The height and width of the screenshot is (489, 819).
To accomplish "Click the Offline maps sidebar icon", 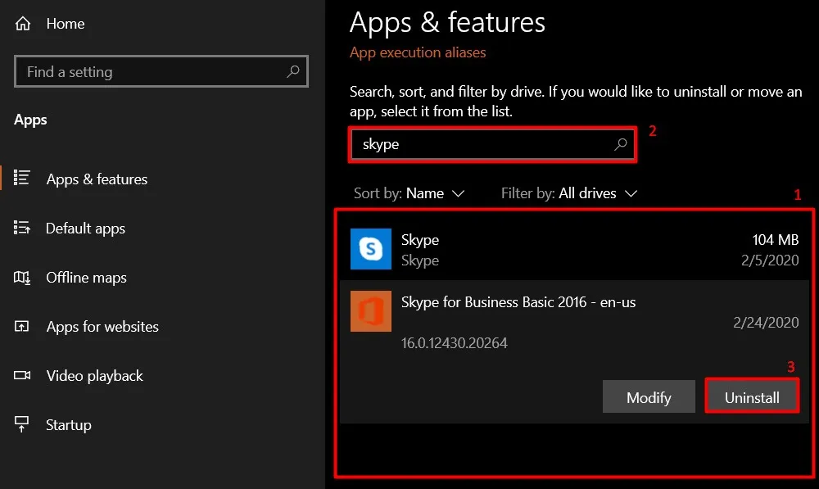I will click(x=21, y=277).
